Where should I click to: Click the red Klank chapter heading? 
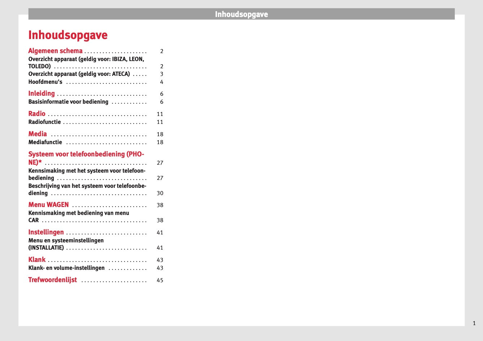[x=37, y=260]
